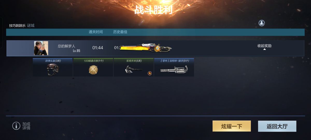The image size is (311, 140).
Task: Click the 通关时间 column header
Action: (x=96, y=32)
